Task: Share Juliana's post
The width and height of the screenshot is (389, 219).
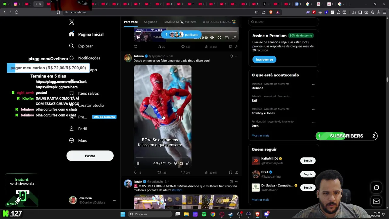Action: [236, 172]
